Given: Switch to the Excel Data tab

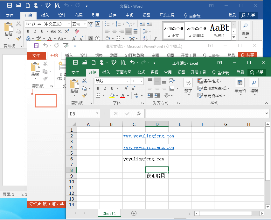Looking at the screenshot, I should tap(154, 72).
